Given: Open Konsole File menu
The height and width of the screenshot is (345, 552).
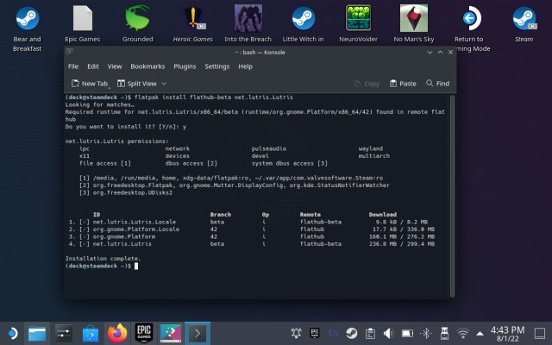Looking at the screenshot, I should (x=73, y=66).
